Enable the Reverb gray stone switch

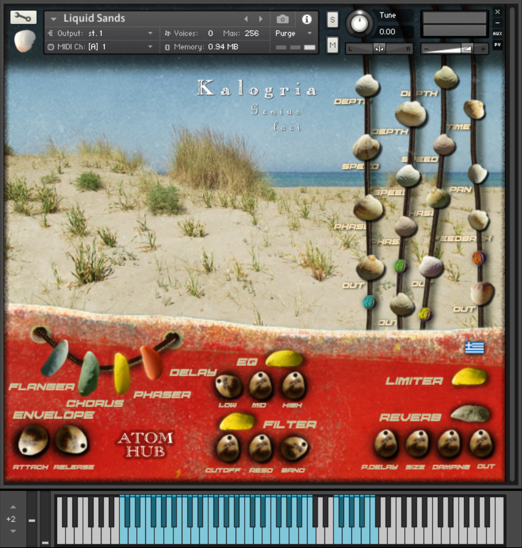pos(470,413)
